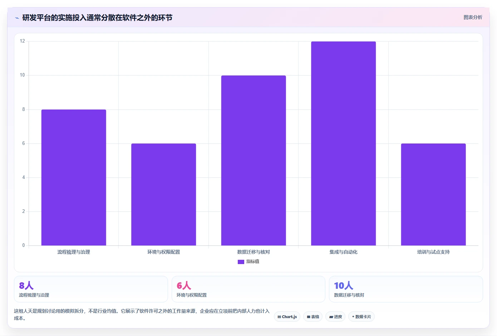Click the 指标值 legend label
The image size is (497, 336).
click(x=253, y=262)
